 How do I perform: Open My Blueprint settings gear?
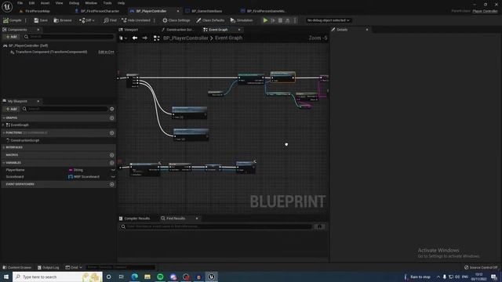(x=111, y=109)
